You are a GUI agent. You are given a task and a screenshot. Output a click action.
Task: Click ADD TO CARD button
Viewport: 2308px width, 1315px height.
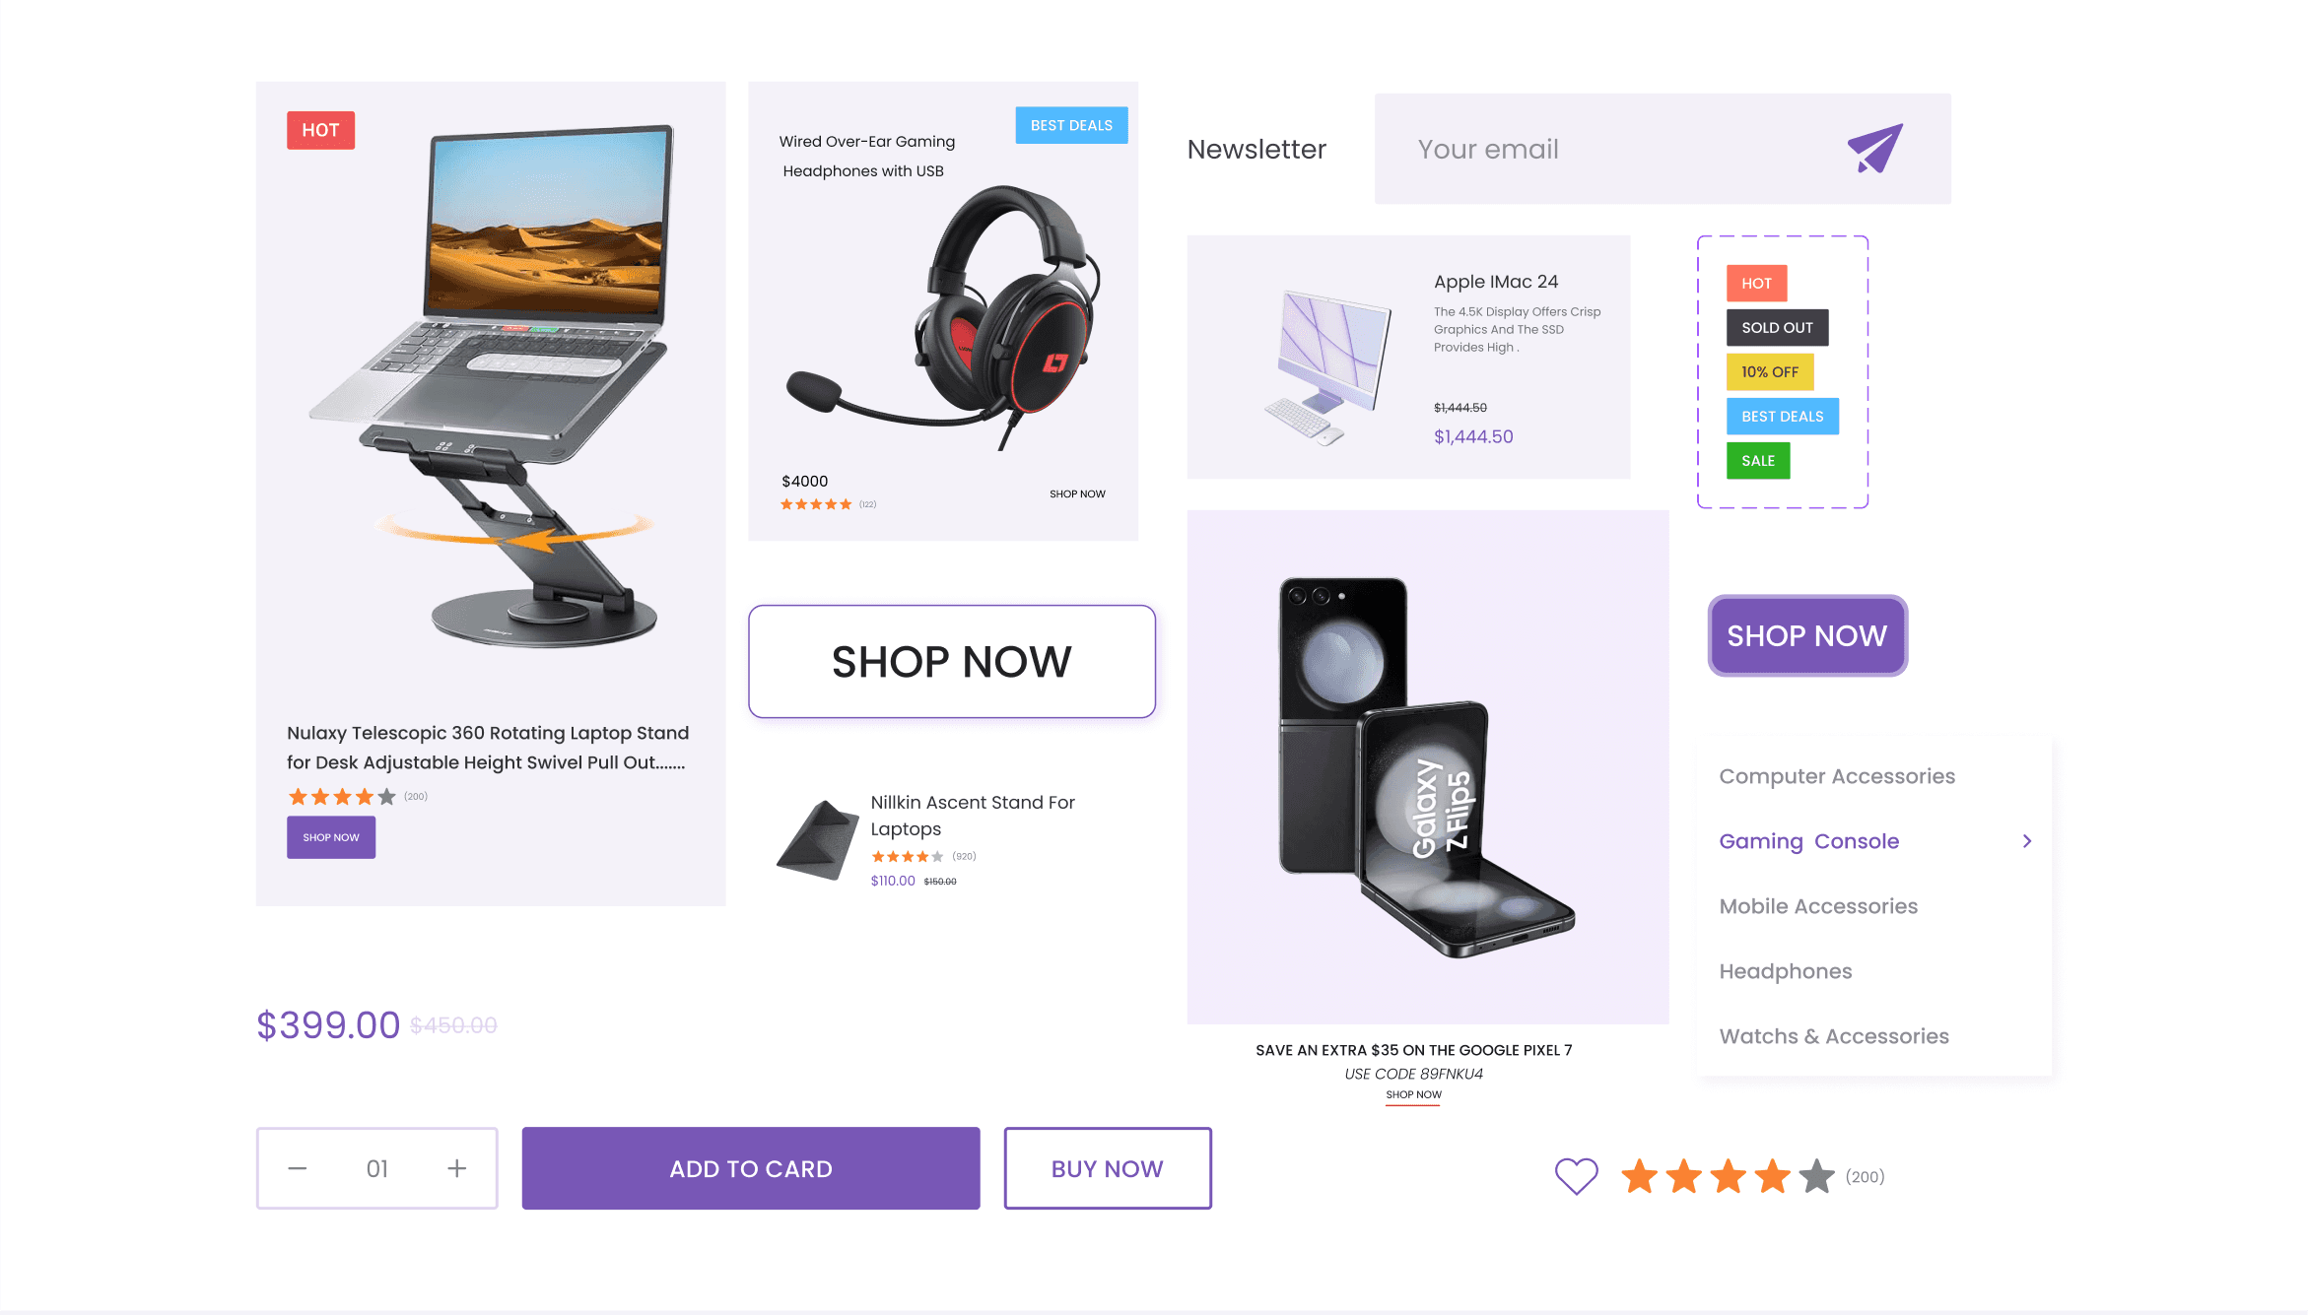pos(751,1168)
